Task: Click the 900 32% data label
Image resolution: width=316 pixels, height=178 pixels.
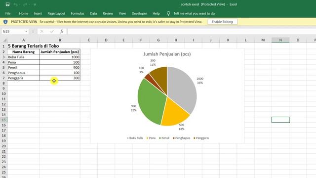Action: 133,108
